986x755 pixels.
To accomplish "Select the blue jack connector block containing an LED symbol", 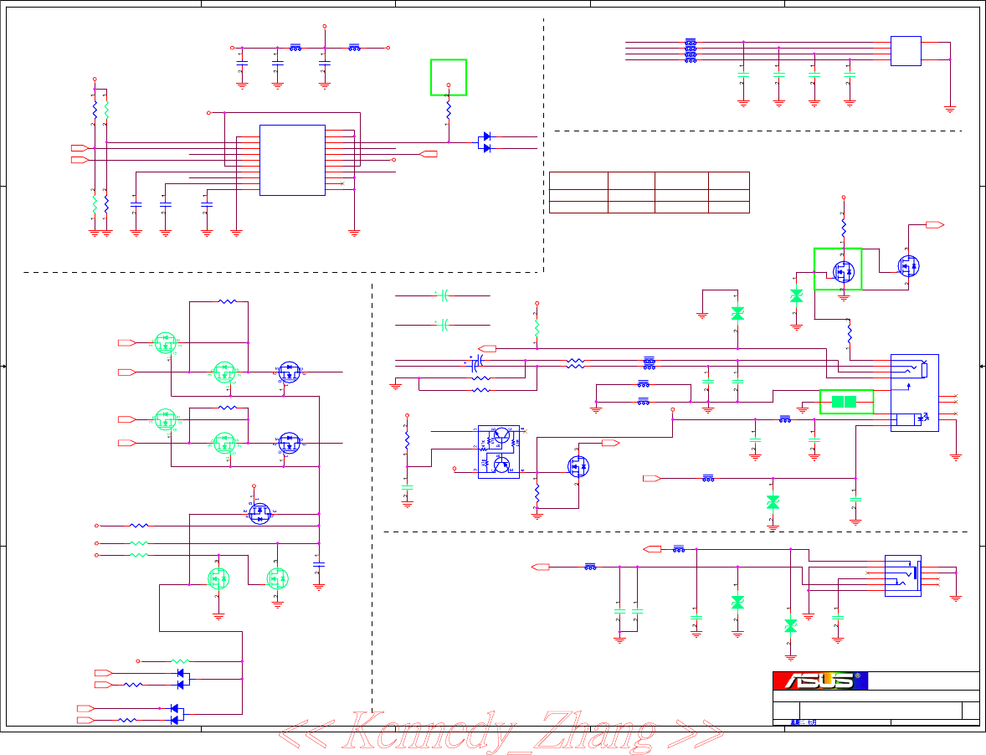I will click(914, 393).
